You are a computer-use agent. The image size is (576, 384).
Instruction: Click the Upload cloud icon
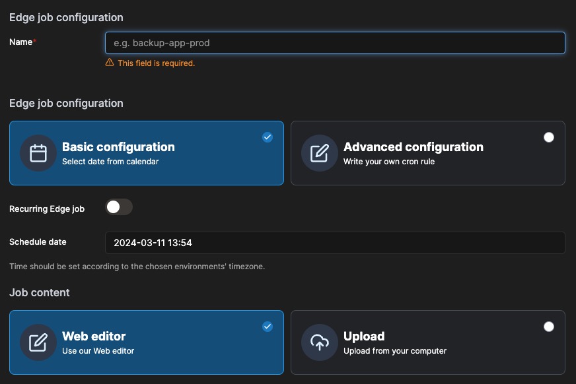319,342
